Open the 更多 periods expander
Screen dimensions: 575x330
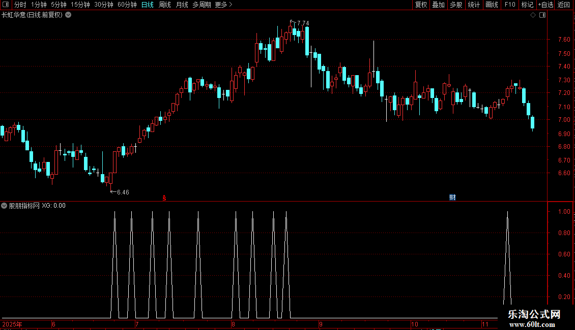(223, 5)
